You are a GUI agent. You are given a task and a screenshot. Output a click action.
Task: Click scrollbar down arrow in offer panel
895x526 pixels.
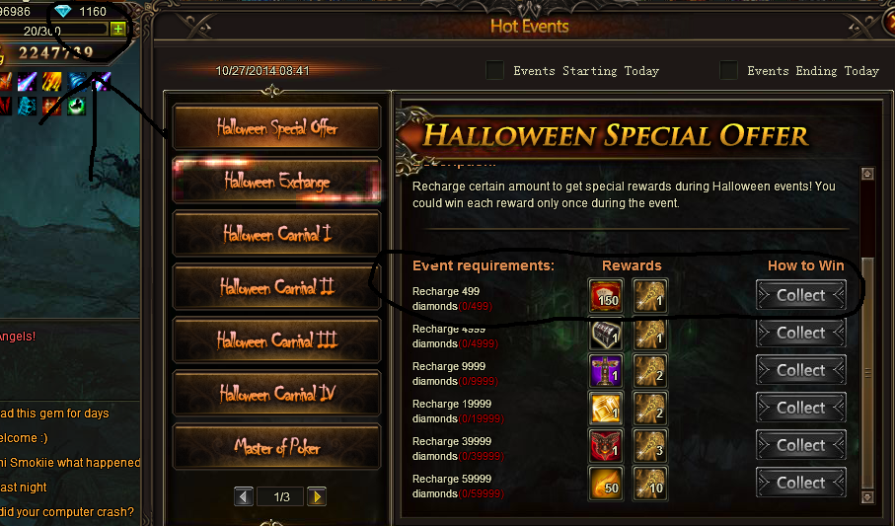coord(867,497)
